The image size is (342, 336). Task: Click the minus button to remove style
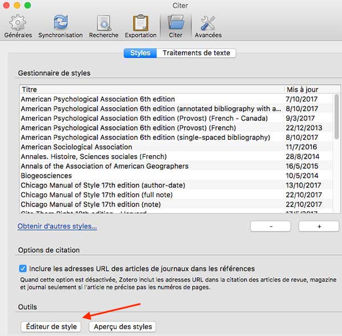coord(271,226)
